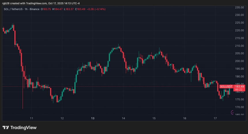This screenshot has height=134, width=248.
Task: Click the 235.00 label on price scale
Action: click(x=240, y=7)
